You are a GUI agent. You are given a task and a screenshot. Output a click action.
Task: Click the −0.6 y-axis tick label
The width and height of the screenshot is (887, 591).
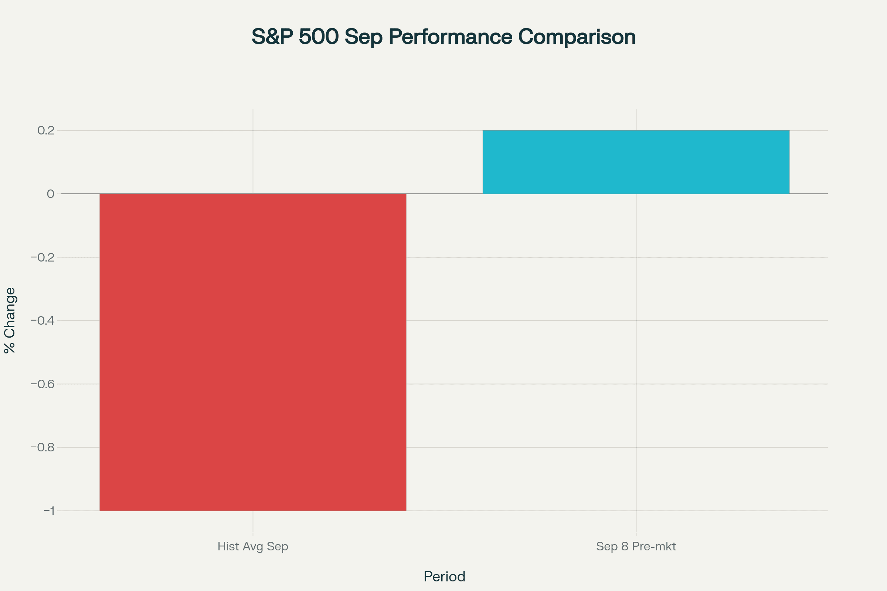43,384
